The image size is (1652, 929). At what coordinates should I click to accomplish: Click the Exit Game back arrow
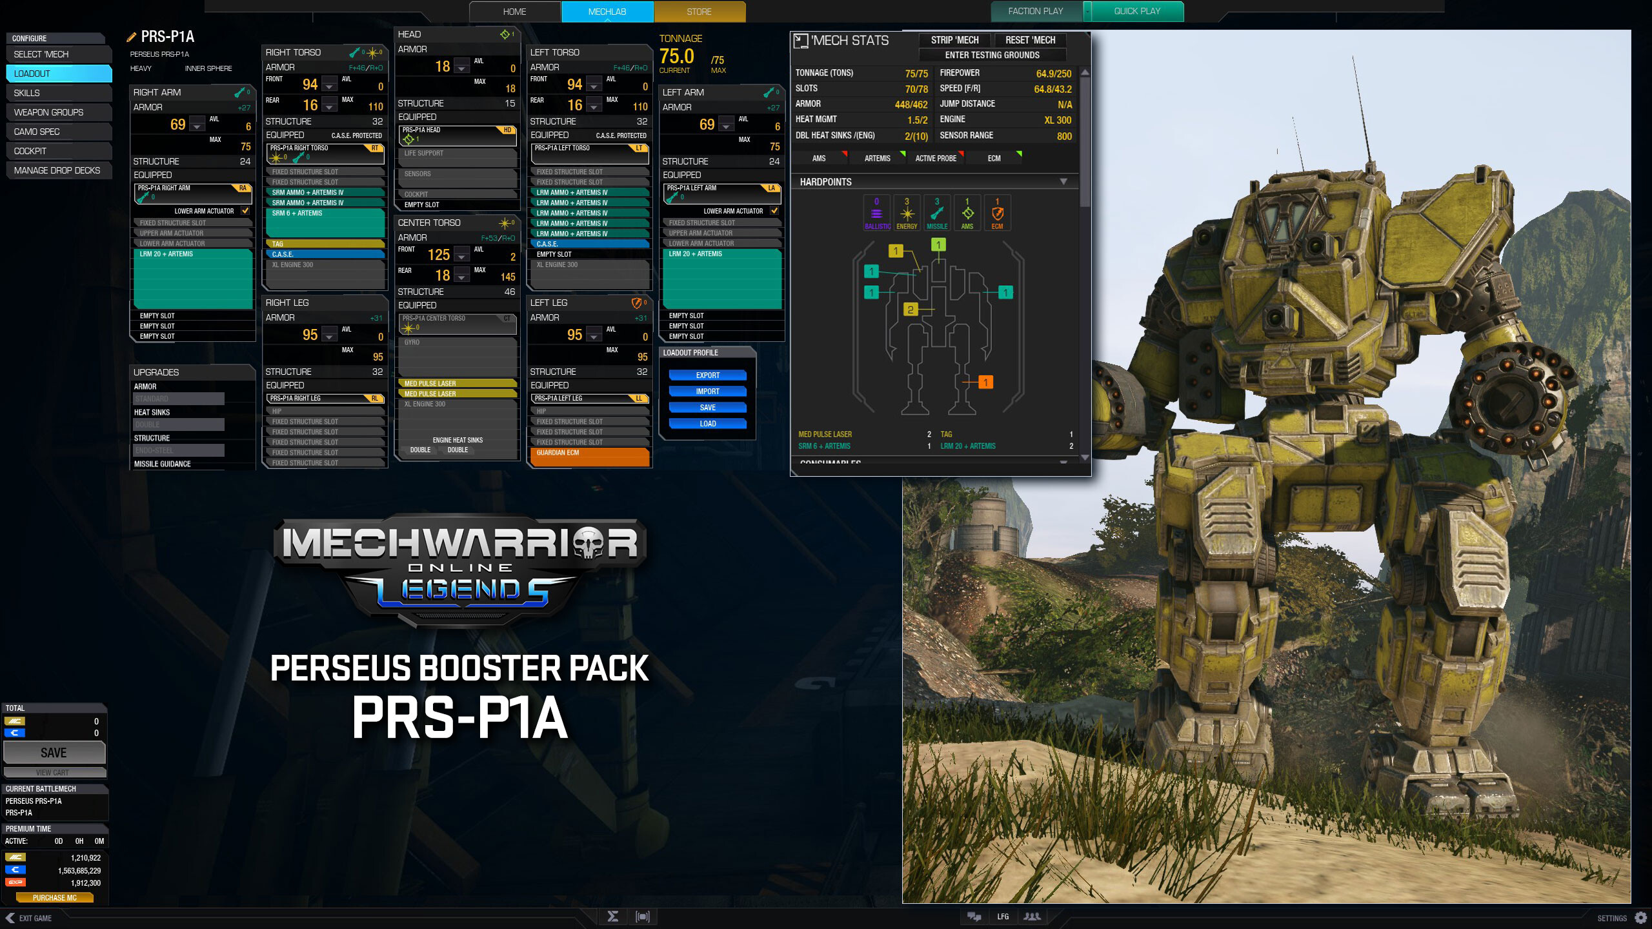(x=10, y=918)
